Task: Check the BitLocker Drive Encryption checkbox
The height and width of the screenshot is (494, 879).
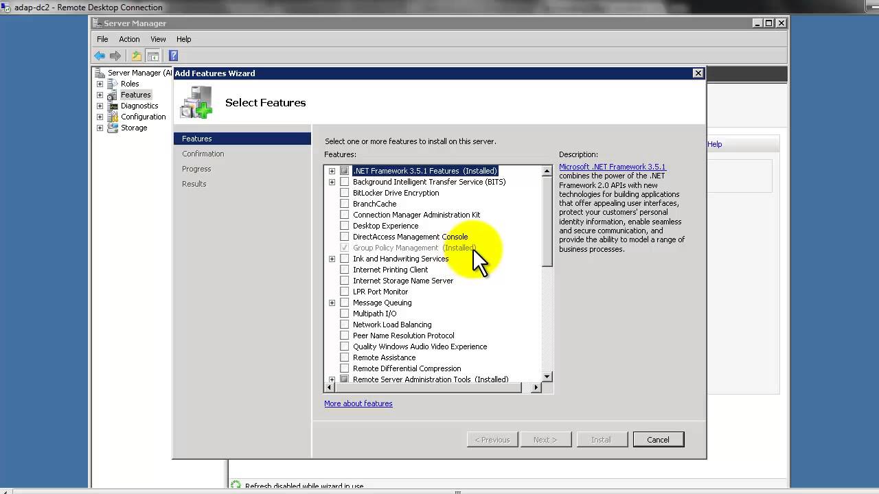Action: [x=345, y=193]
